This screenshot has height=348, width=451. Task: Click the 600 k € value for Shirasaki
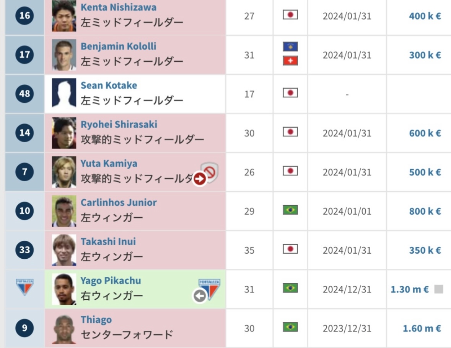click(425, 133)
